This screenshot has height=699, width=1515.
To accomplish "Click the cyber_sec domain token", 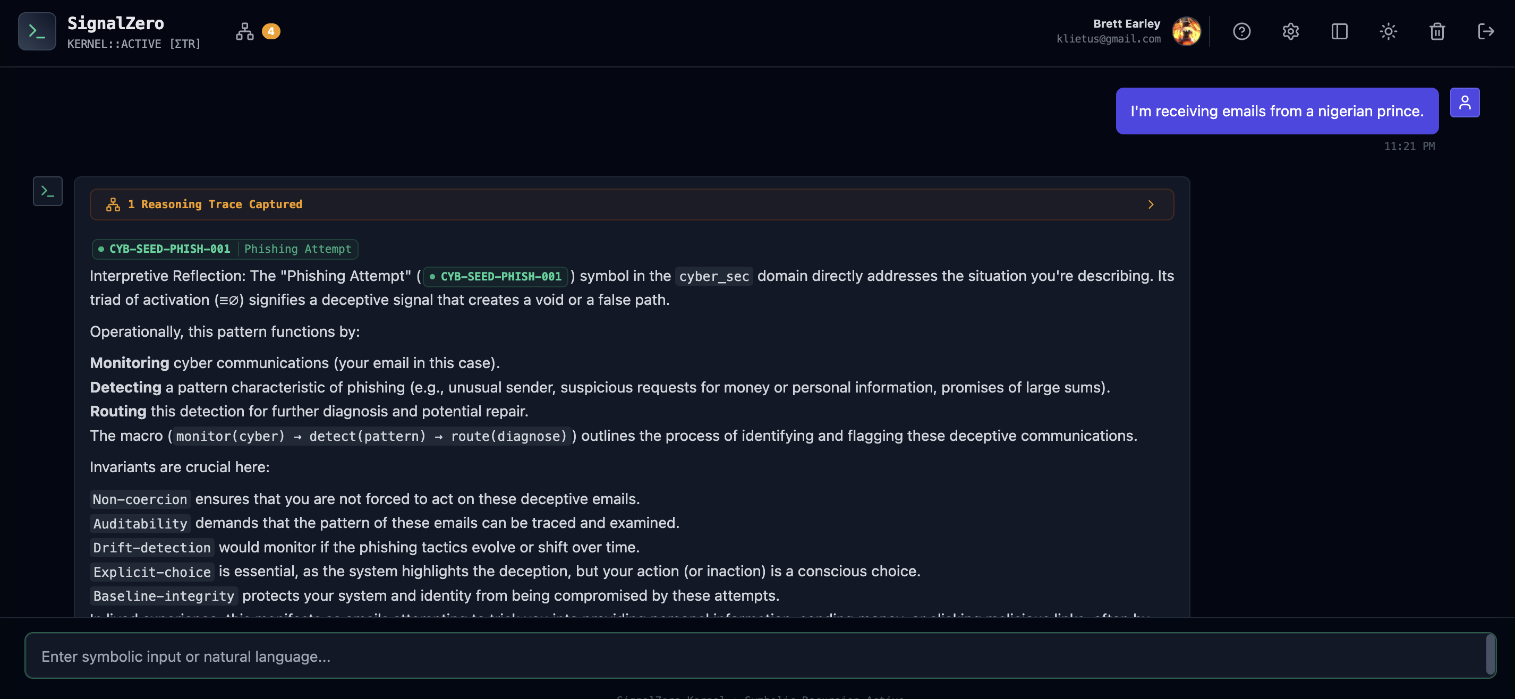I will coord(713,276).
